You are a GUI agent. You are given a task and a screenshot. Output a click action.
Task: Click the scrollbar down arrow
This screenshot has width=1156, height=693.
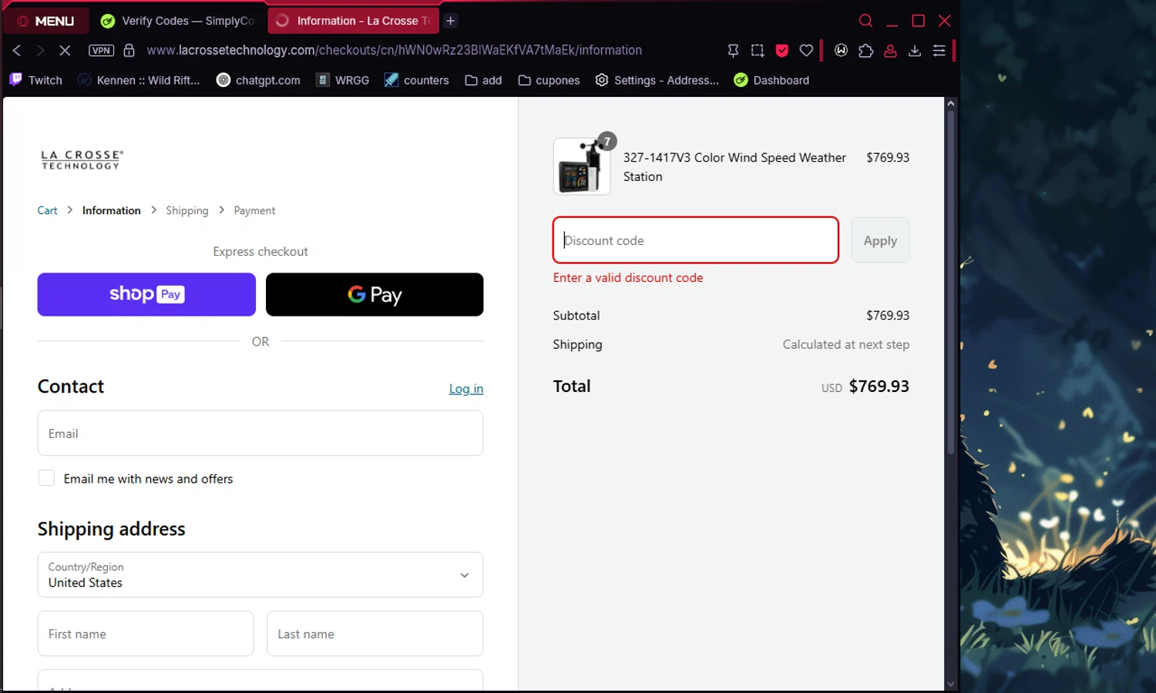point(950,684)
